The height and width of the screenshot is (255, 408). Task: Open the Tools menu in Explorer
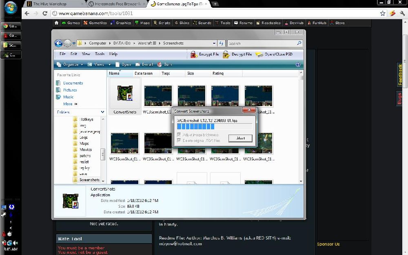[100, 54]
